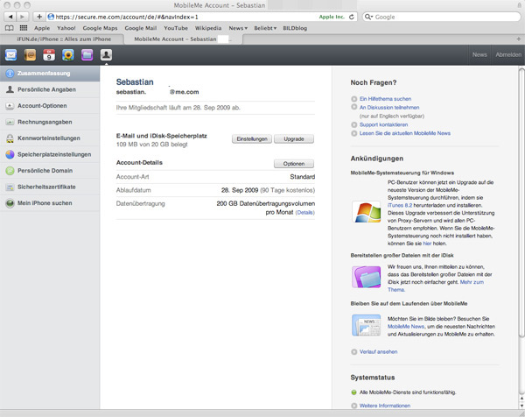Open Kennworteinstellungen section
Viewport: 525px width, 417px height.
(50, 138)
